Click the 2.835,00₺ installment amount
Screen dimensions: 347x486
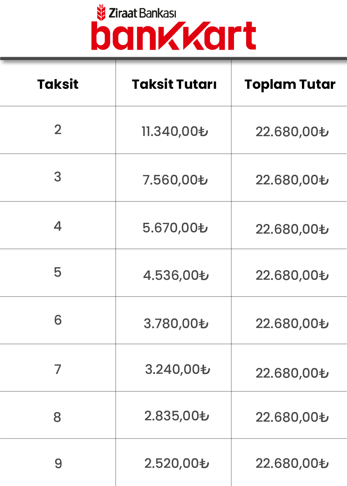[177, 416]
